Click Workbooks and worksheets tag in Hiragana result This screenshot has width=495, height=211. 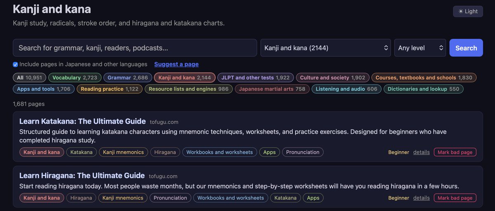pos(231,198)
